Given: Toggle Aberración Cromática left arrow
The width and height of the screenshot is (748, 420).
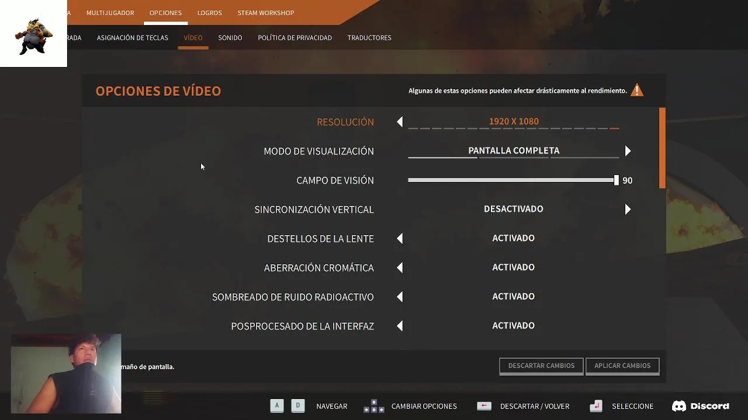Looking at the screenshot, I should [400, 268].
